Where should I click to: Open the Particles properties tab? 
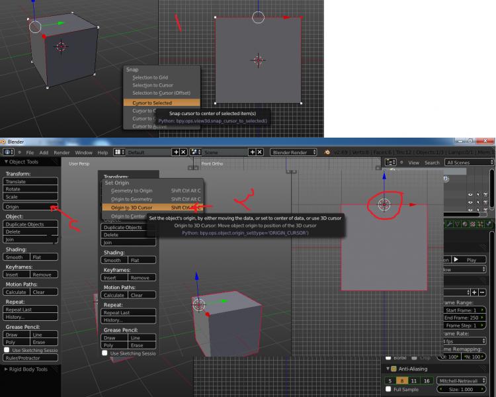pyautogui.click(x=481, y=224)
